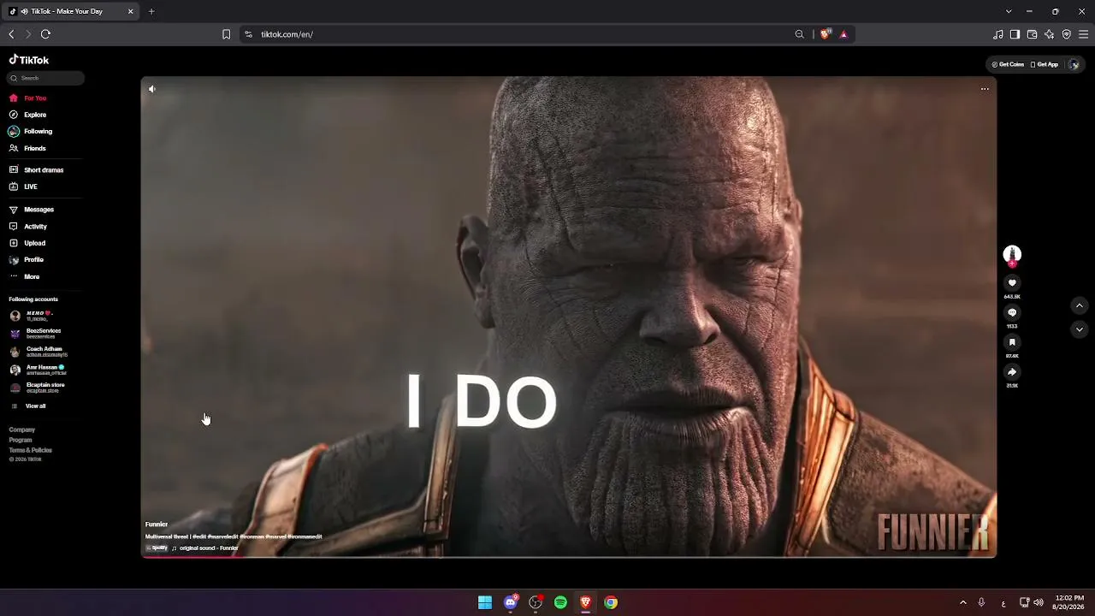Open Amr Hassan following account
The width and height of the screenshot is (1095, 616).
click(38, 370)
